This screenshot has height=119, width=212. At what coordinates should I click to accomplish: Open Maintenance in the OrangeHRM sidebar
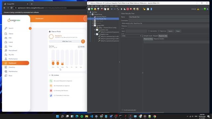tap(13, 71)
